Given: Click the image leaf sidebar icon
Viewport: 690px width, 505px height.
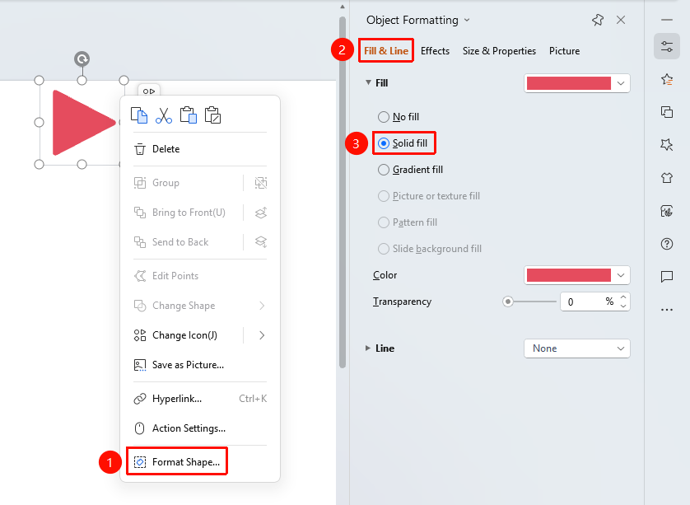Looking at the screenshot, I should point(667,211).
